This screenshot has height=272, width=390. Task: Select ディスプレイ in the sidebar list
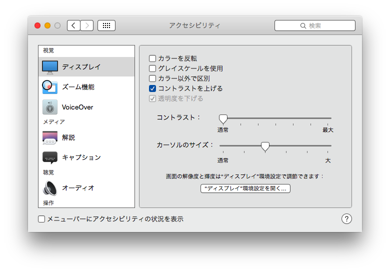[x=86, y=67]
